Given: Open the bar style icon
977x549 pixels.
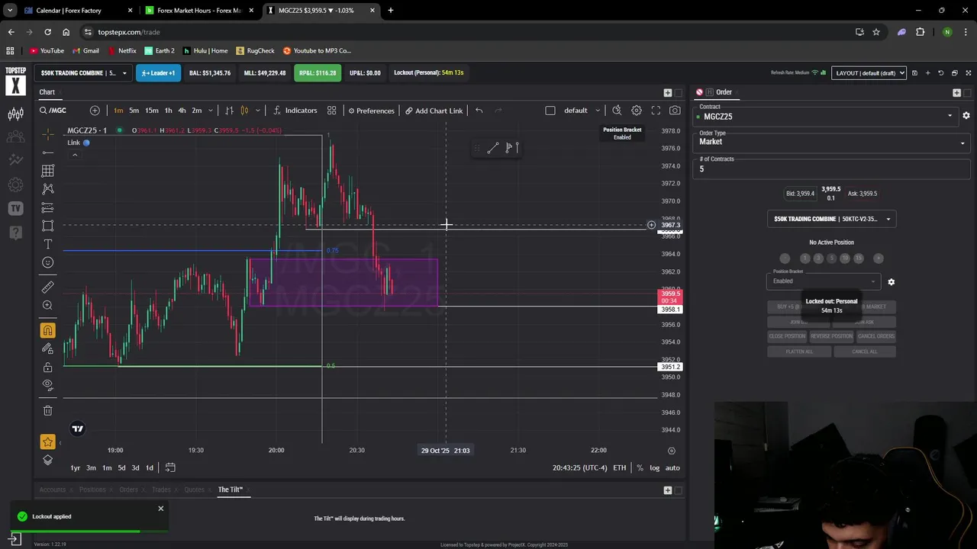Looking at the screenshot, I should (229, 111).
